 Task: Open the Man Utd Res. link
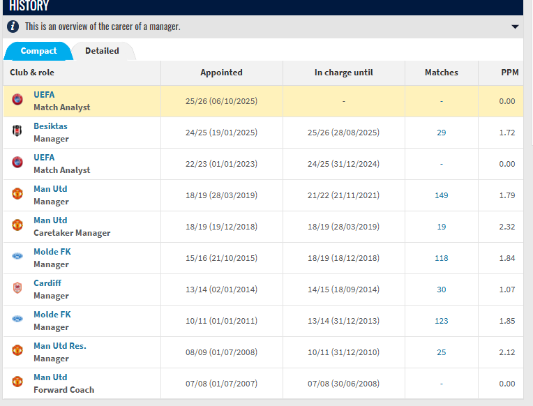pos(59,346)
